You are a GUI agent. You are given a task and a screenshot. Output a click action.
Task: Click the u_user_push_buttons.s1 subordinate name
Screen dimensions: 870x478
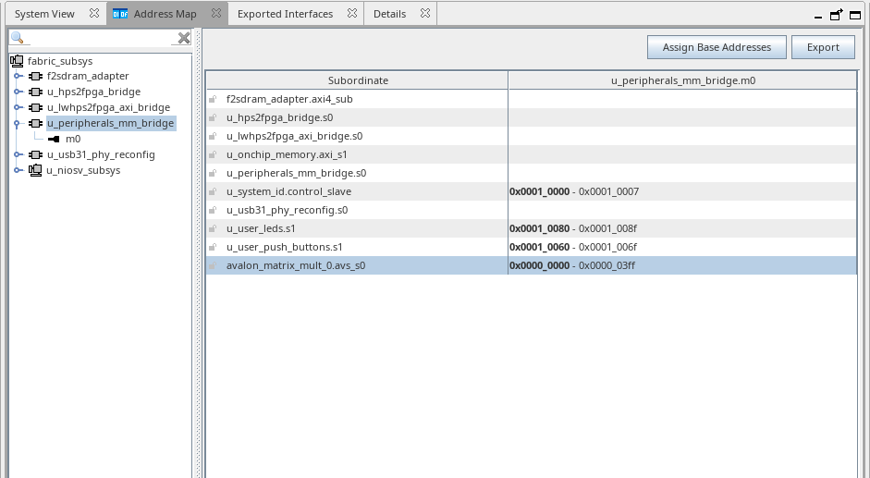coord(284,247)
